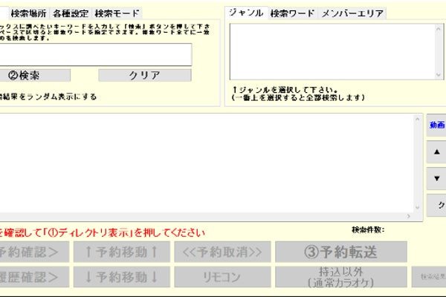The image size is (446, 297).
Task: Click the ↑予約移動↑ button
Action: pos(121,252)
